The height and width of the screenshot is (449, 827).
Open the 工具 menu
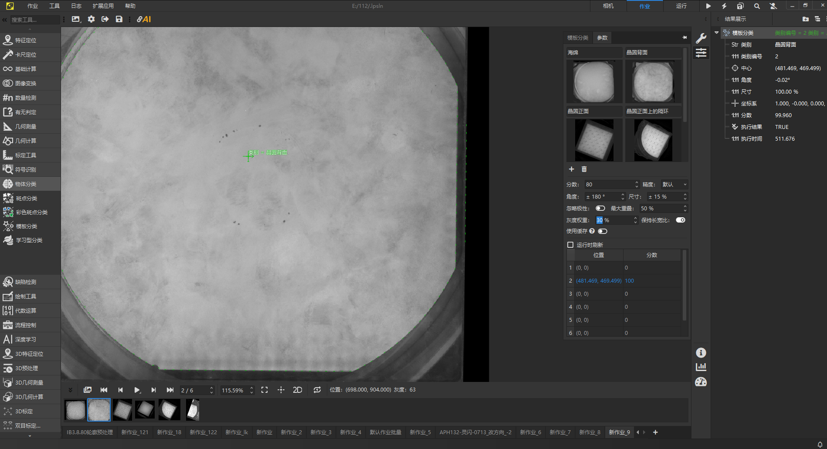(x=54, y=6)
